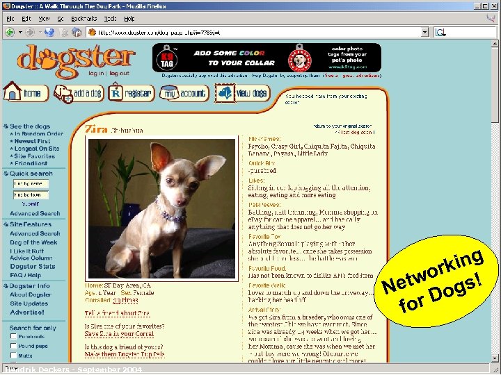
Task: Open Advanced Search under Quick search
Action: pos(35,214)
